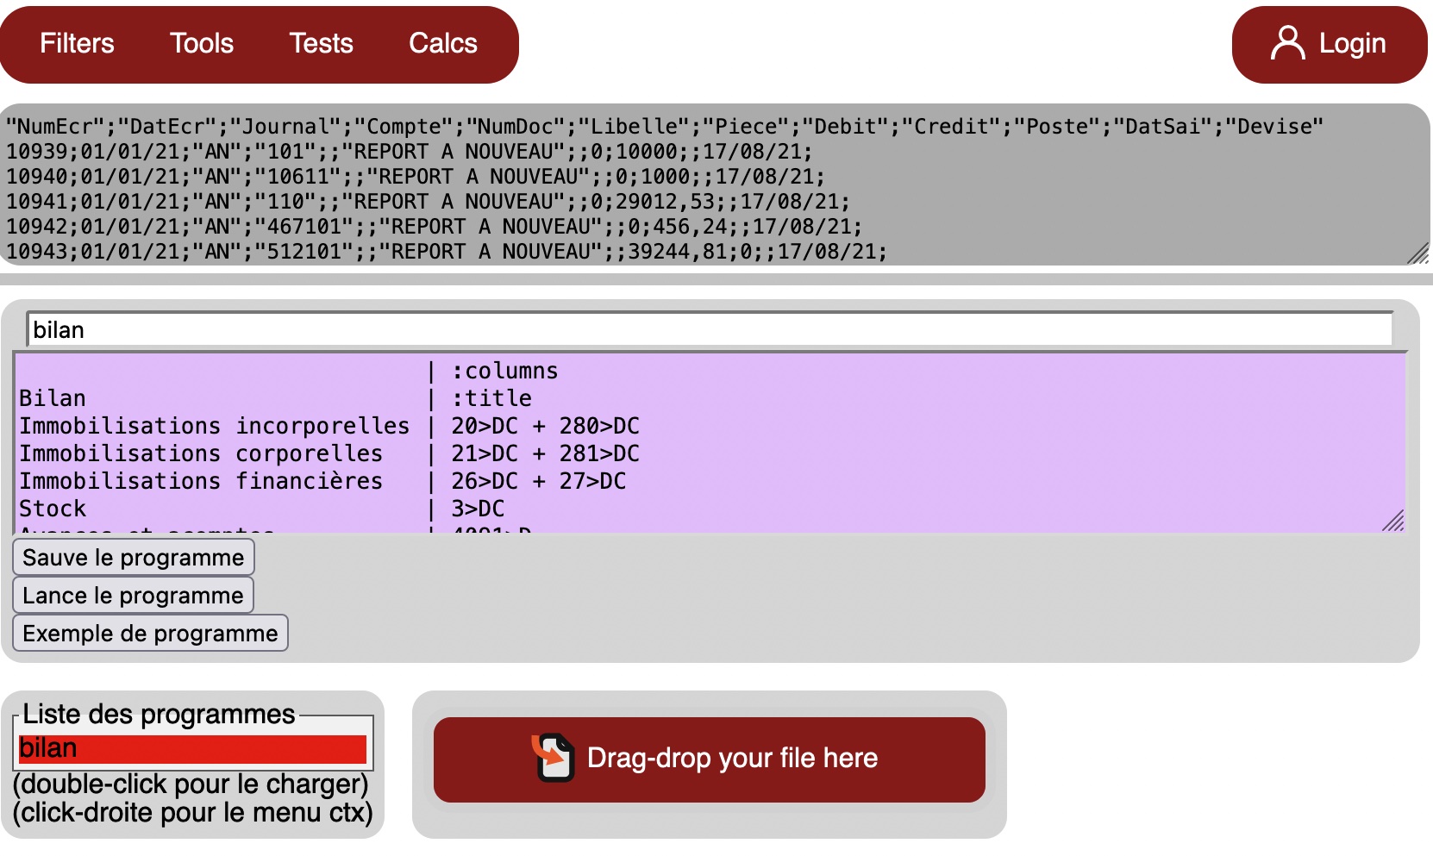Viewport: 1433px width, 856px height.
Task: Place cursor on the Immobilisations corporelles line
Action: tap(201, 453)
